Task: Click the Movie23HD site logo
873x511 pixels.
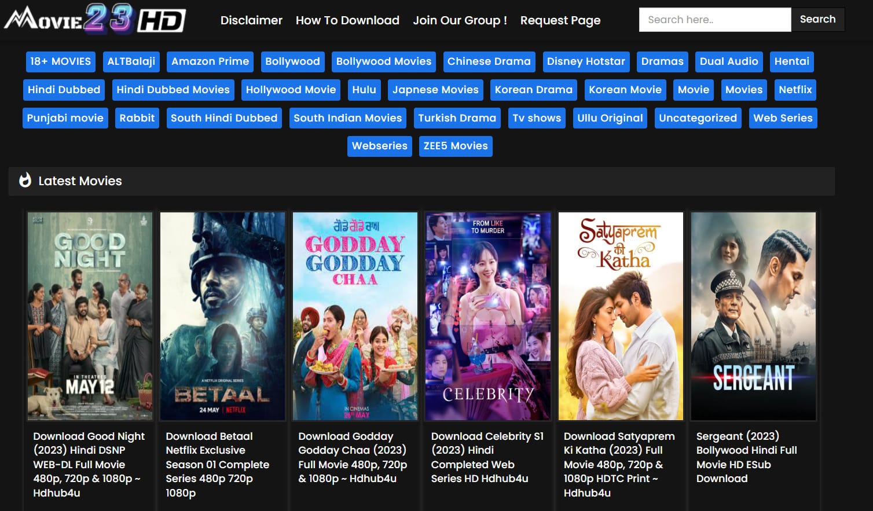Action: 95,19
